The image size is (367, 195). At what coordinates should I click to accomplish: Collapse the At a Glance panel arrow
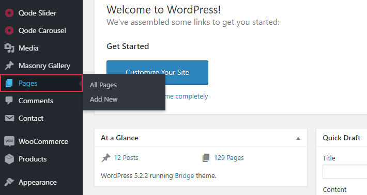pos(298,138)
